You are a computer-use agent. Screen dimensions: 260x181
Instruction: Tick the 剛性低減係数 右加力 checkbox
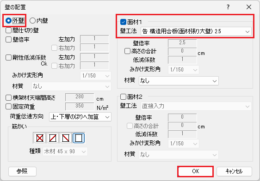pyautogui.click(x=54, y=66)
